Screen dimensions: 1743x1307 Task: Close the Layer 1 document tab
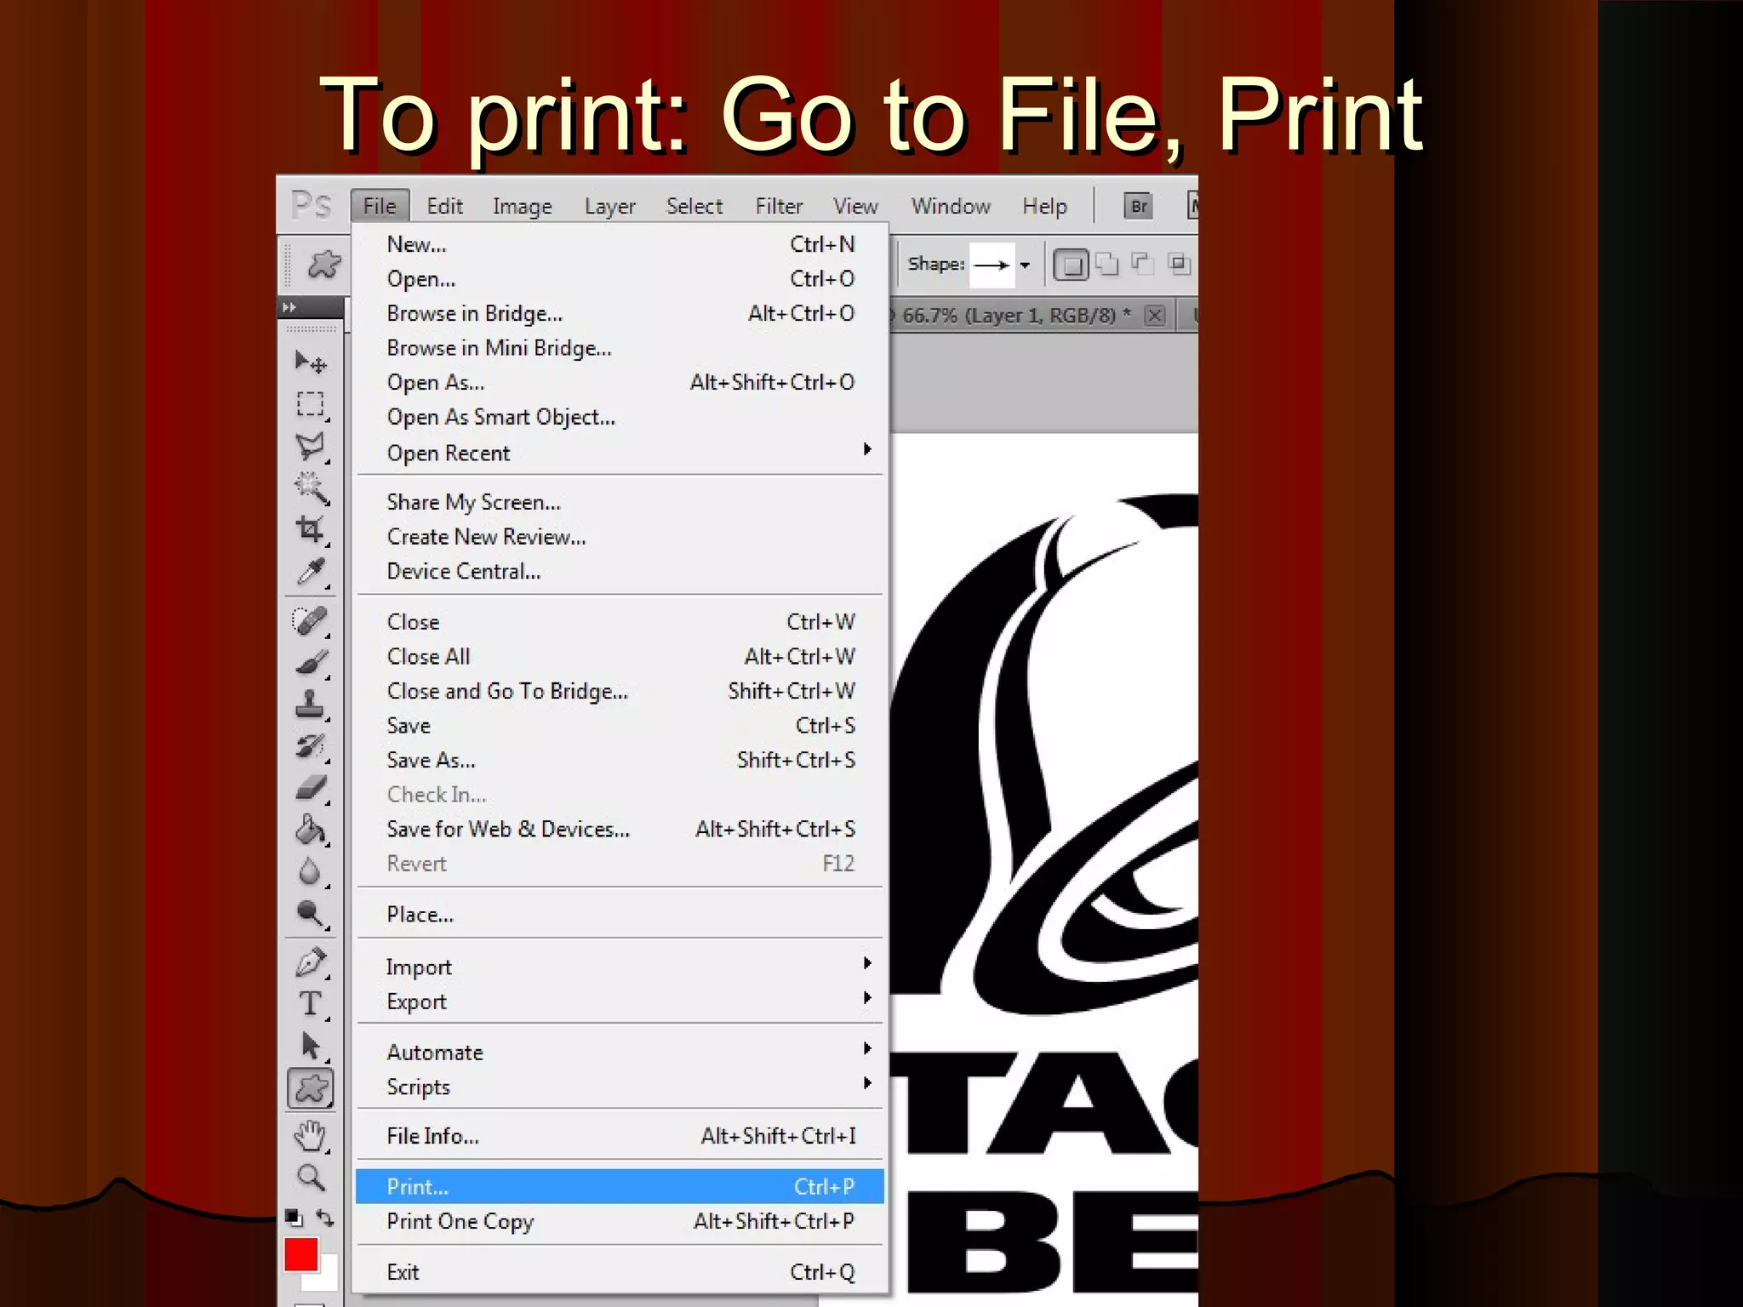(x=1155, y=316)
